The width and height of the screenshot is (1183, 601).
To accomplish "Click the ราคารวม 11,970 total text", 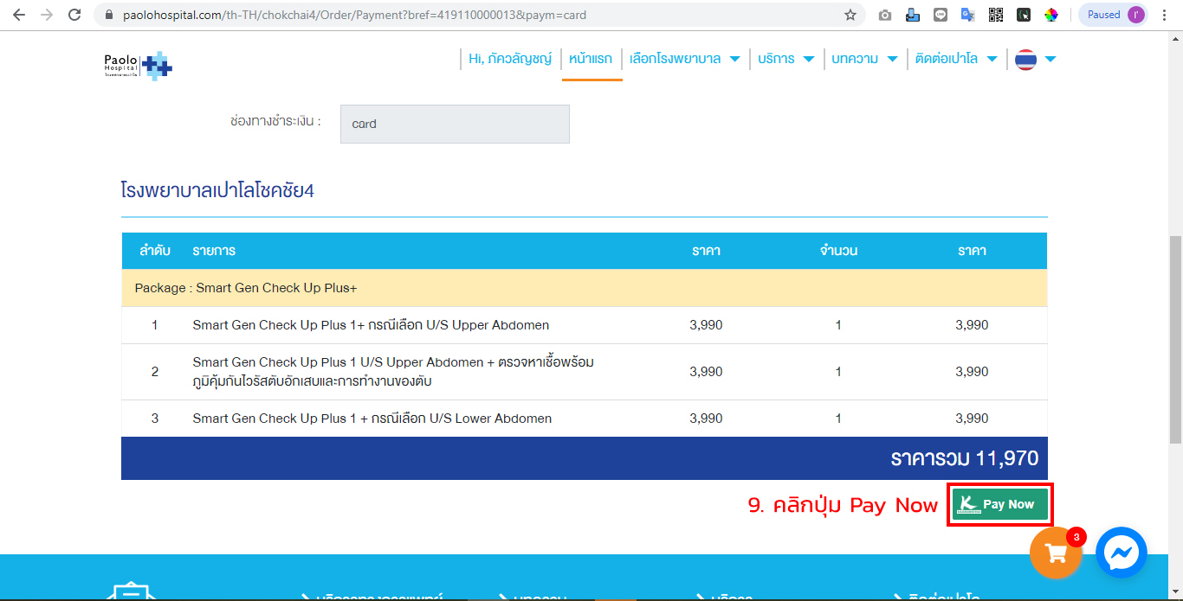I will [x=964, y=458].
